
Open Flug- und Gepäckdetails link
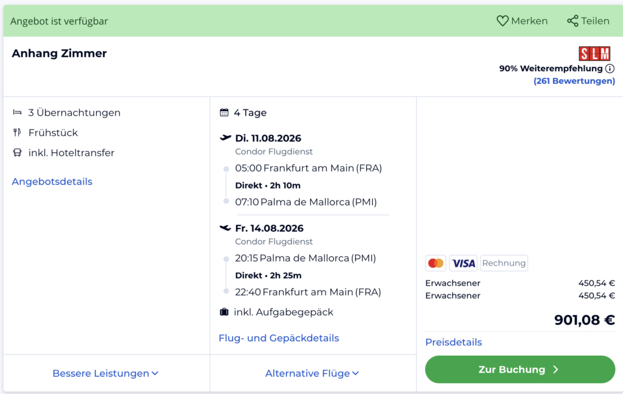tap(279, 338)
